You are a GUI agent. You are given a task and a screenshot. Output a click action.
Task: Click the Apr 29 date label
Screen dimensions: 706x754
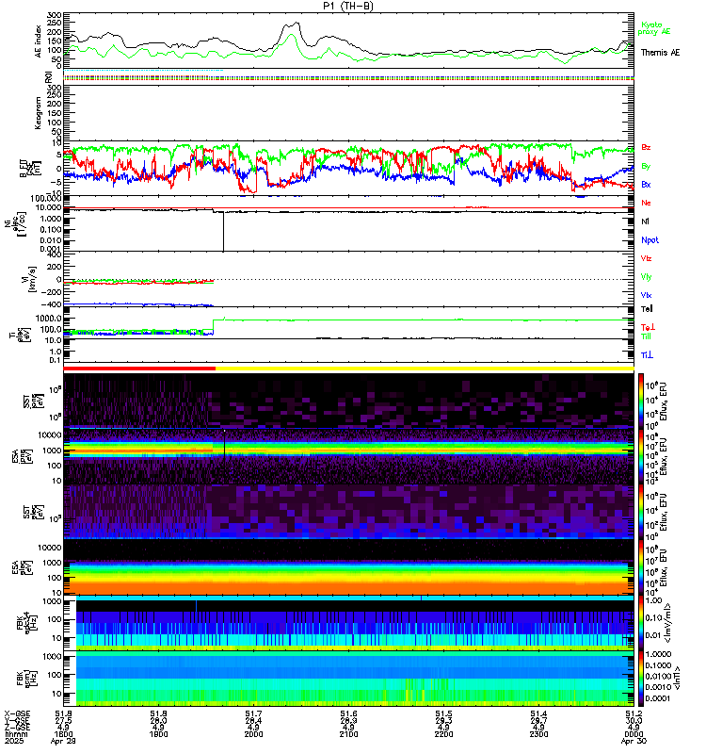point(63,741)
